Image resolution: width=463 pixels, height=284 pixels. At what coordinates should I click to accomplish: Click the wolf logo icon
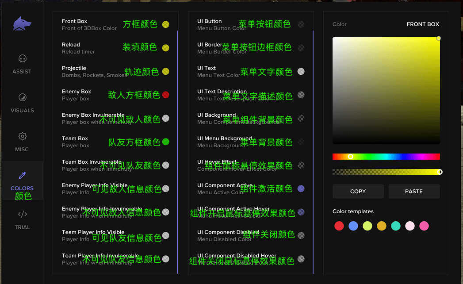[22, 24]
